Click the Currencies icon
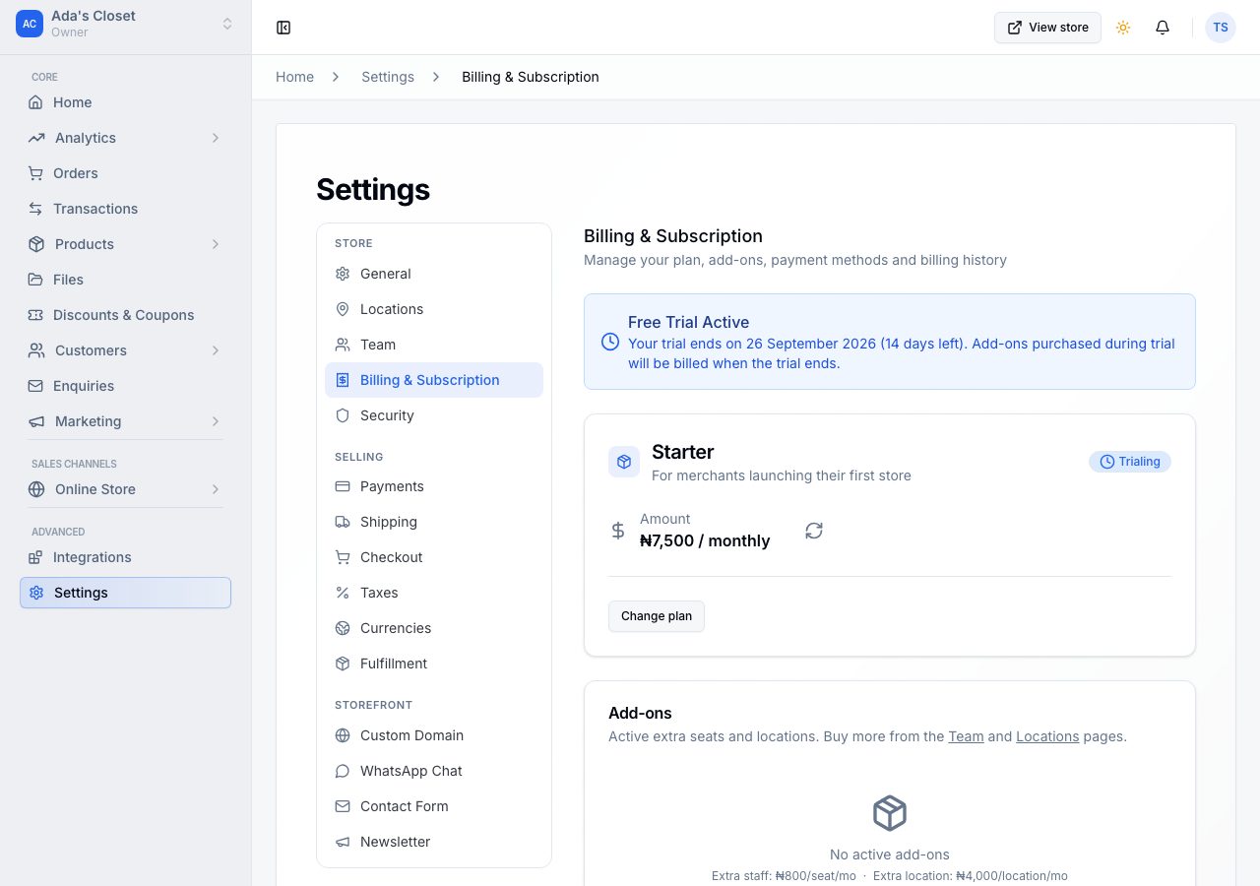Screen dimensions: 1260x886 343,628
